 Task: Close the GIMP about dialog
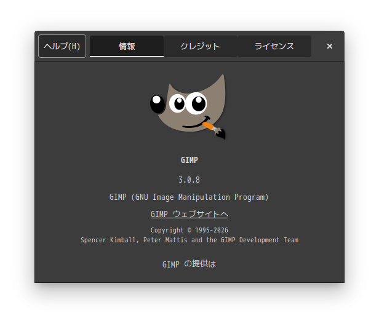329,46
